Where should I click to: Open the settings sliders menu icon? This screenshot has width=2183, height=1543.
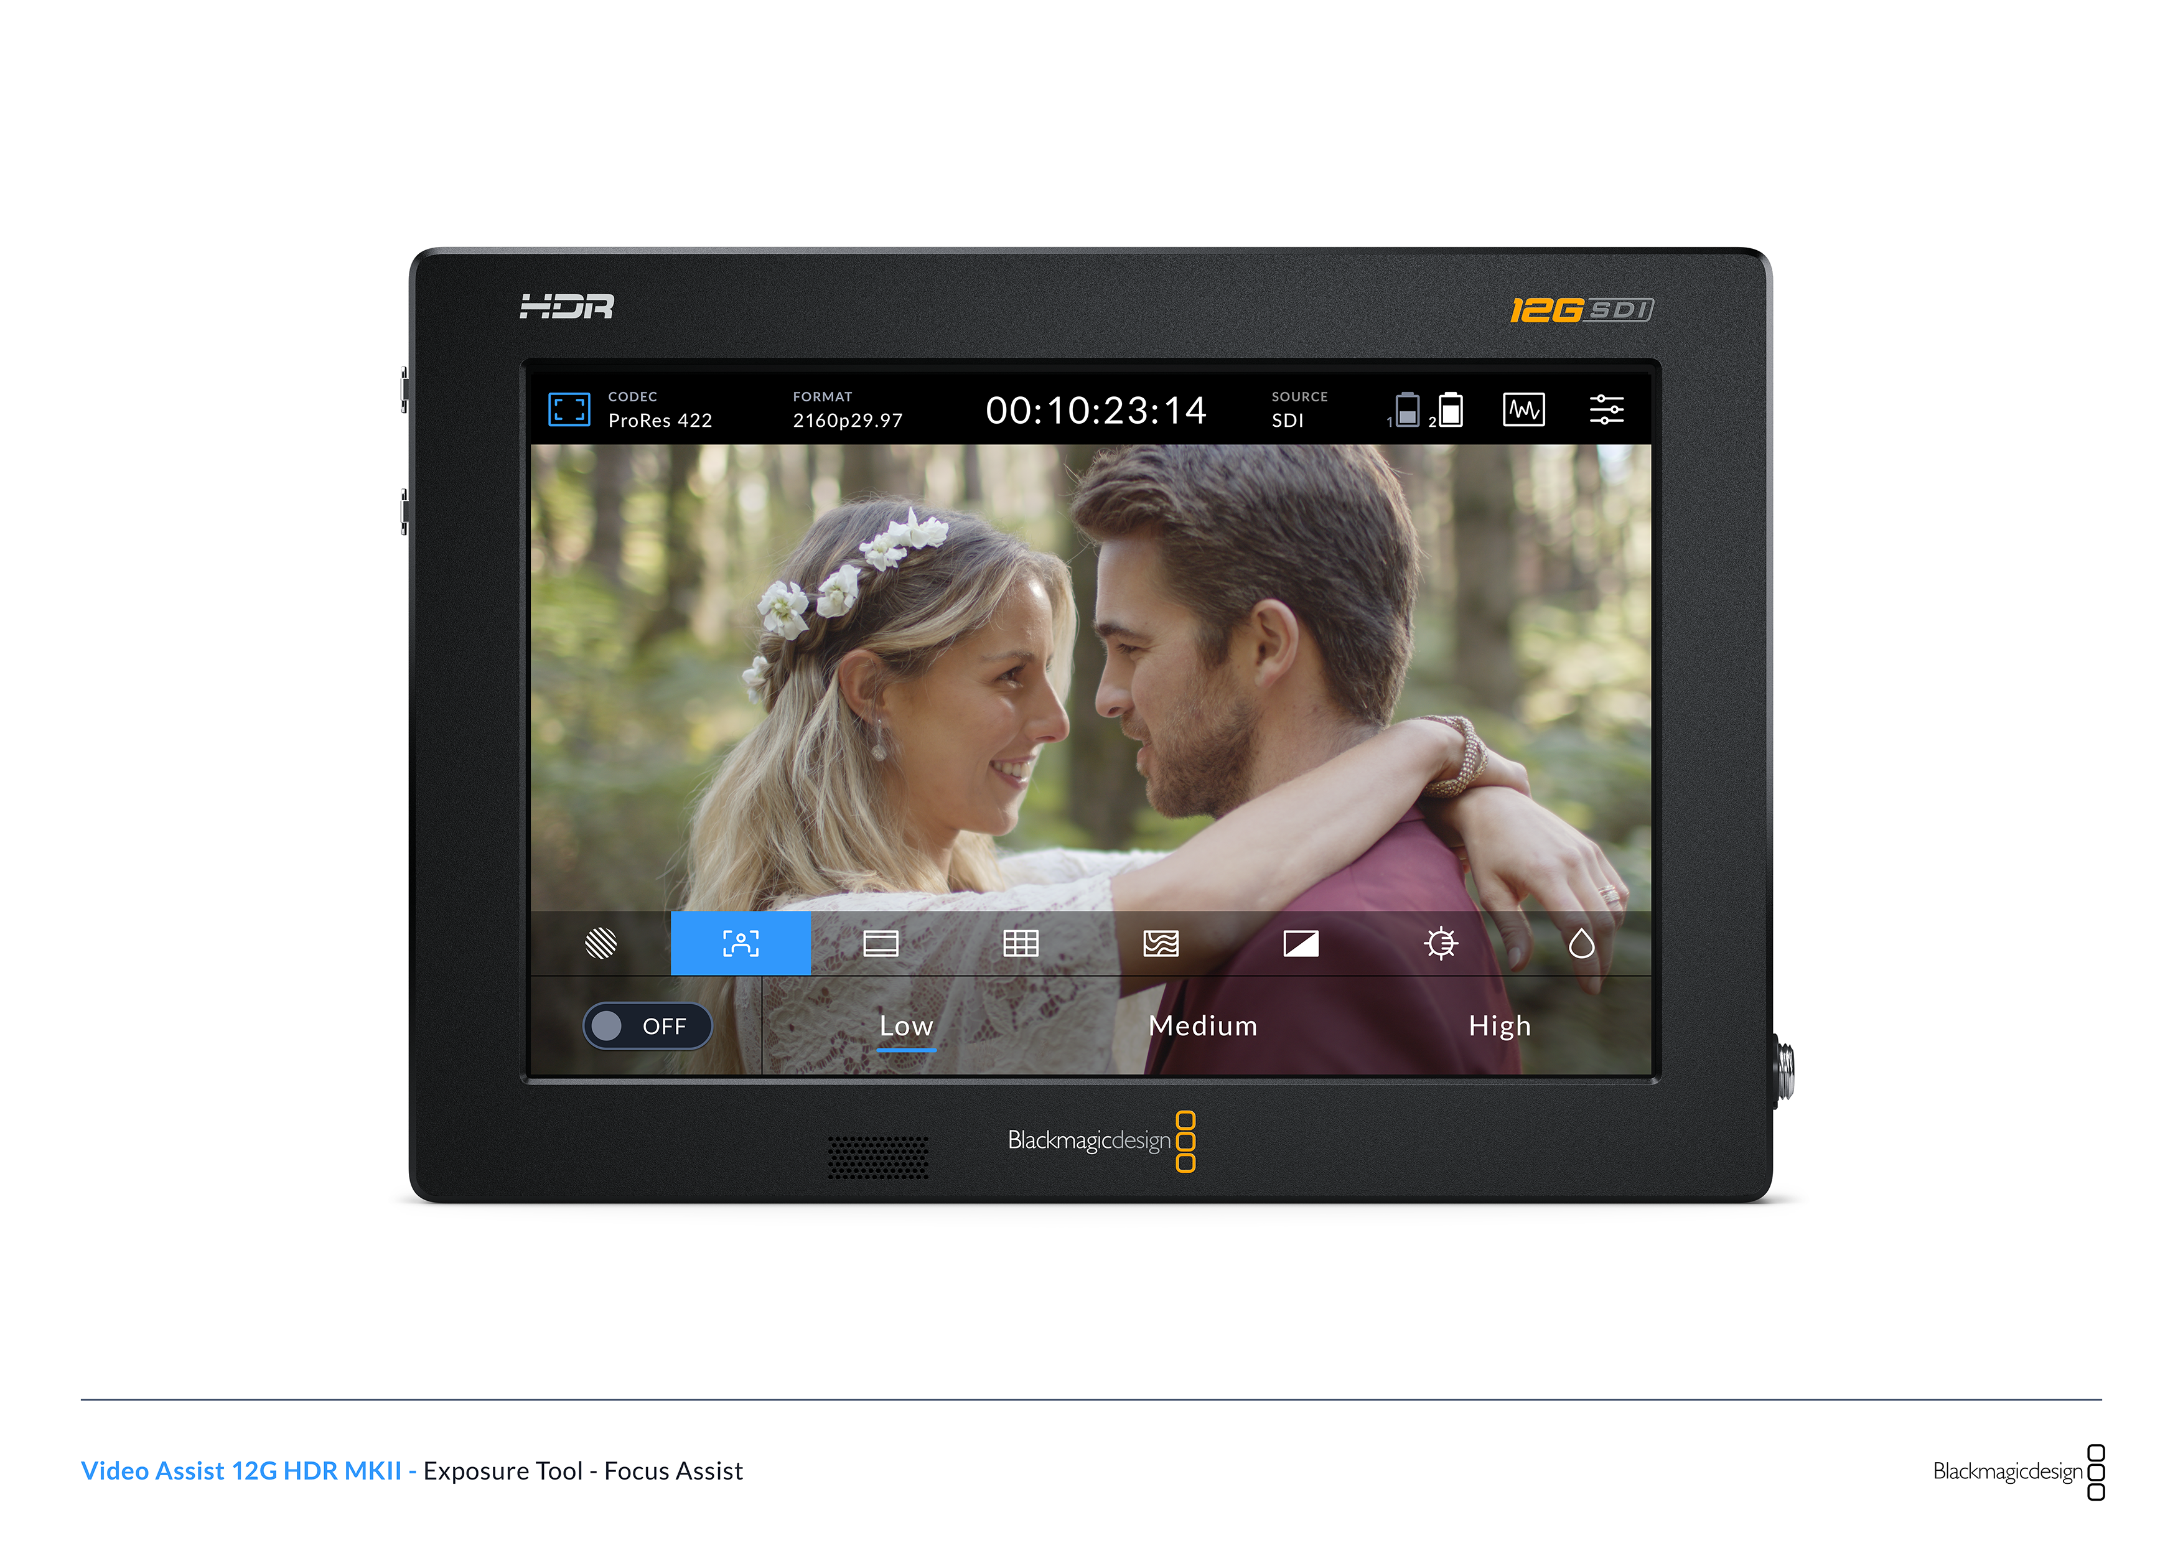(x=1606, y=410)
